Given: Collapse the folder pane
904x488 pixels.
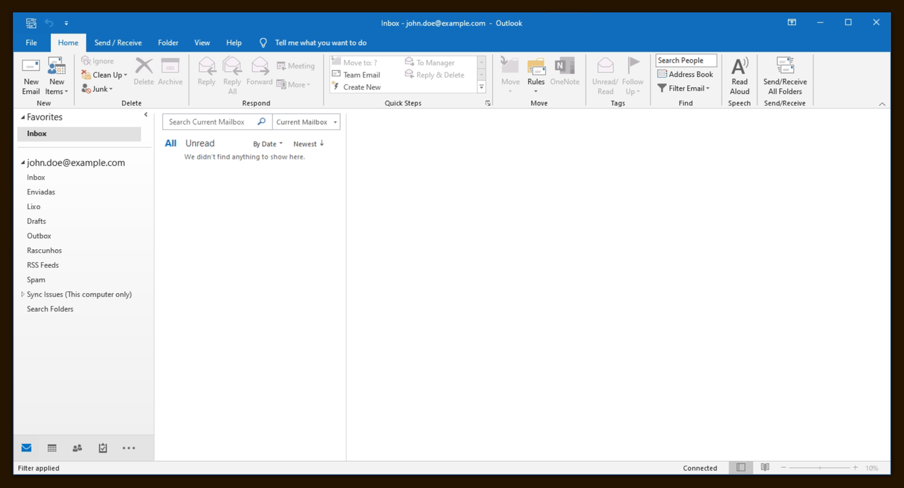Looking at the screenshot, I should click(x=146, y=115).
